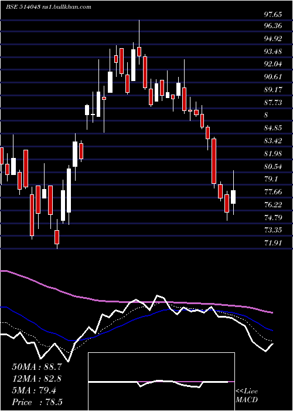Select the 5MA : 79.4 legend label
Viewport: 293px width, 411px height.
(34, 390)
